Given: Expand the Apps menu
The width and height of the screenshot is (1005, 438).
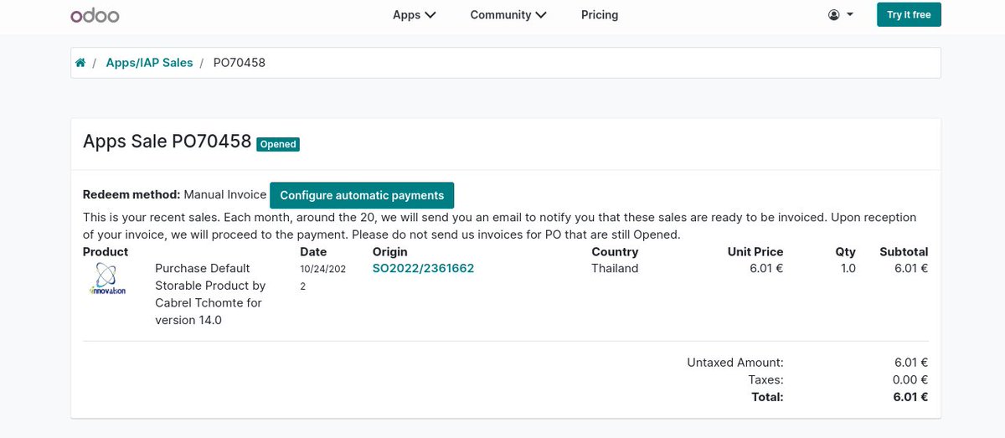Looking at the screenshot, I should point(415,15).
